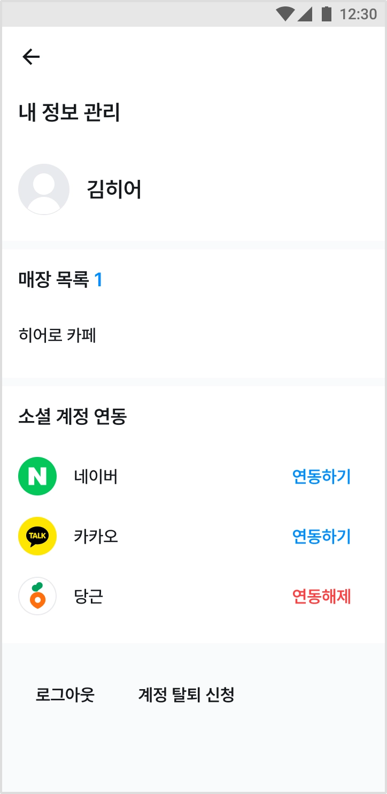This screenshot has height=794, width=387.
Task: Tap the Danggeun carrot logo icon
Action: click(37, 596)
